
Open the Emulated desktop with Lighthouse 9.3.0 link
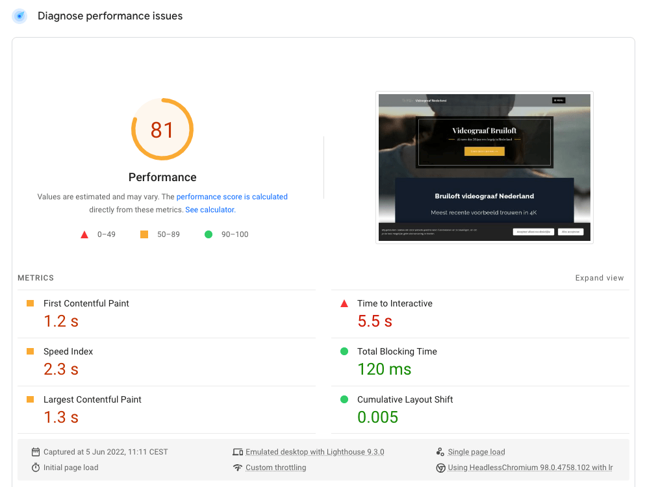315,451
